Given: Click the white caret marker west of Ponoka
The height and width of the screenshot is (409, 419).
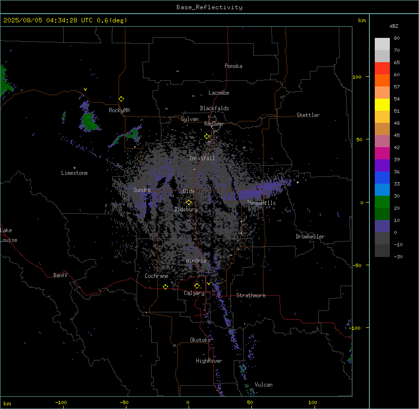Looking at the screenshot, I should [x=178, y=71].
